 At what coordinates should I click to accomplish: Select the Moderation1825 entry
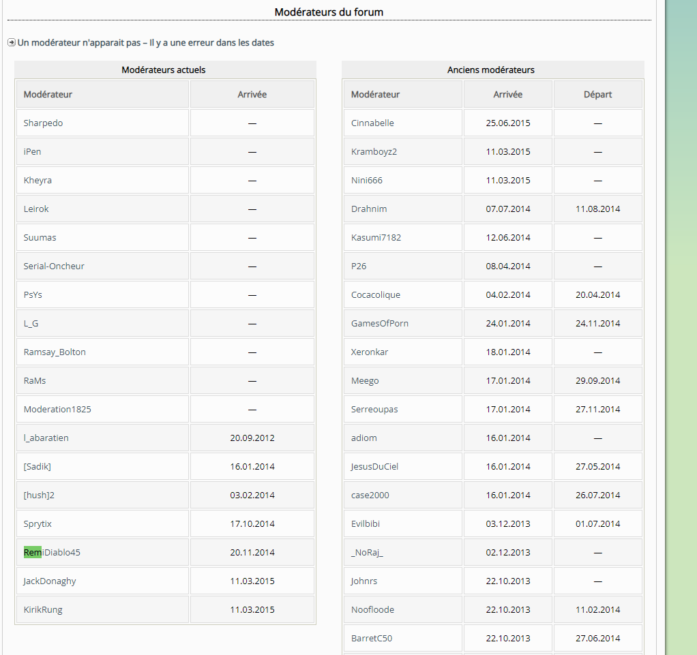point(57,409)
